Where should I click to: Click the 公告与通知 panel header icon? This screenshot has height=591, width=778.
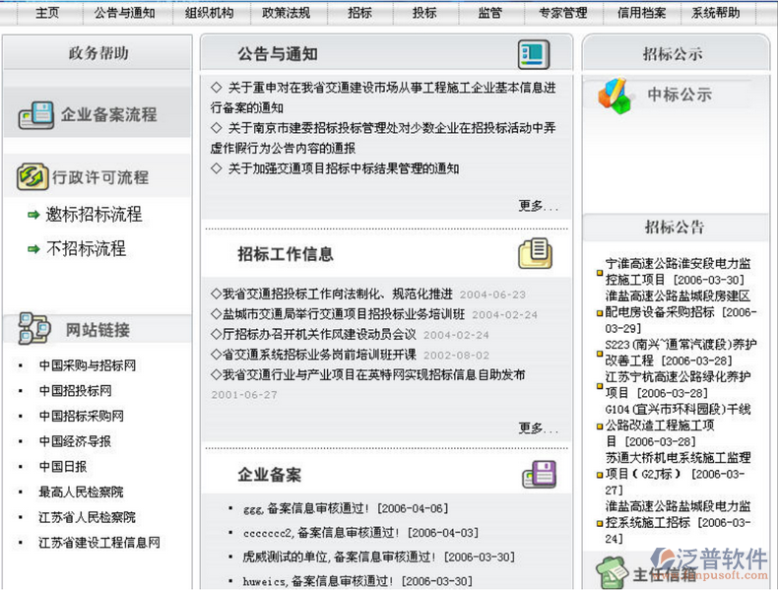pyautogui.click(x=533, y=54)
